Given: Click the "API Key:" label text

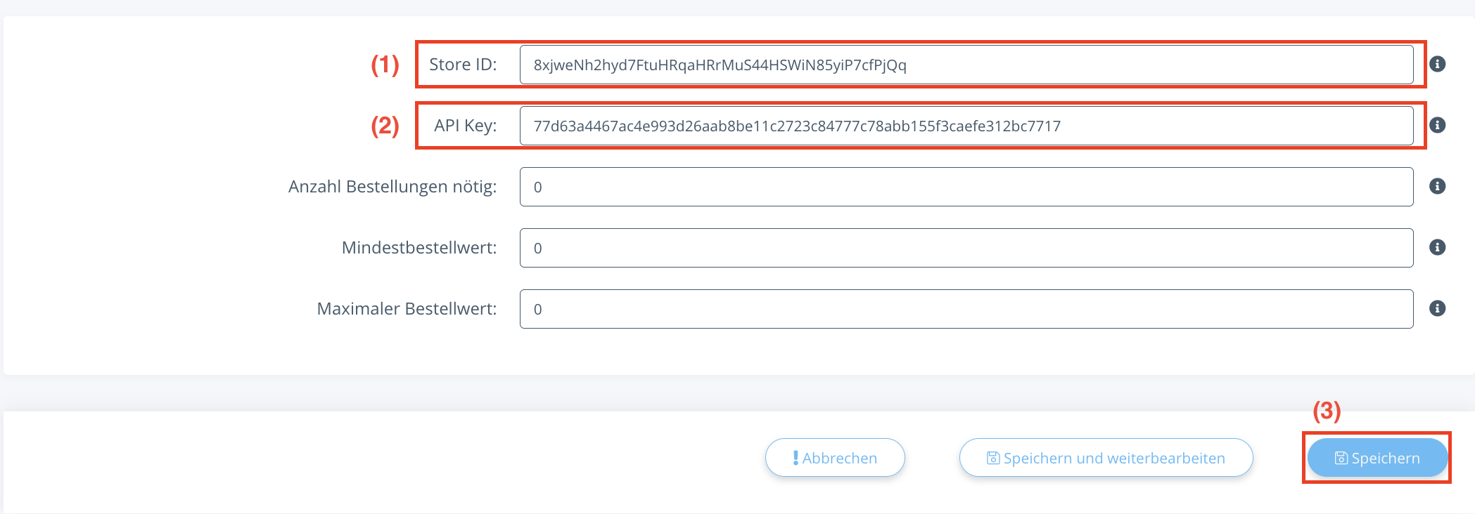Looking at the screenshot, I should 465,126.
